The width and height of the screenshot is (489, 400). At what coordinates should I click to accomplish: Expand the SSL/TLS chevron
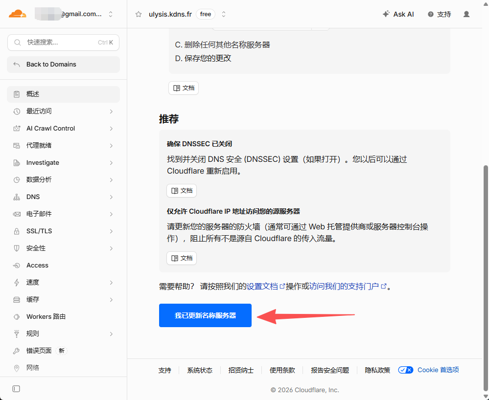(x=111, y=231)
